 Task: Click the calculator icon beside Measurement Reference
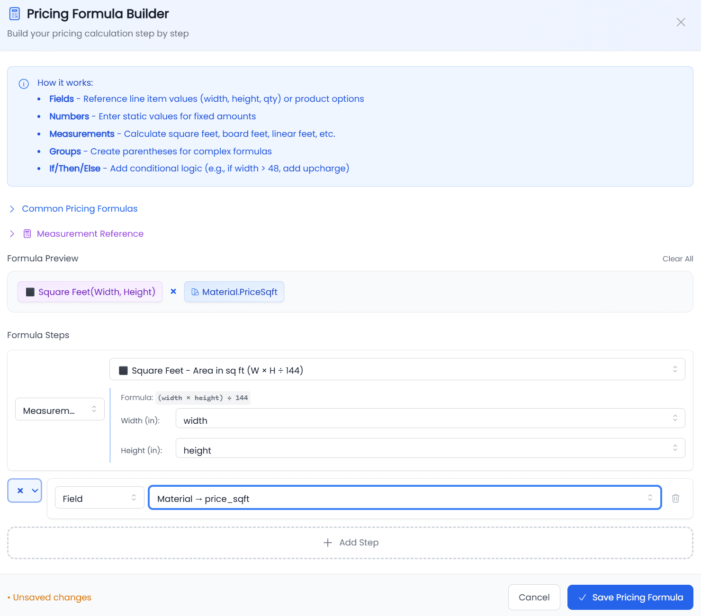click(x=27, y=233)
